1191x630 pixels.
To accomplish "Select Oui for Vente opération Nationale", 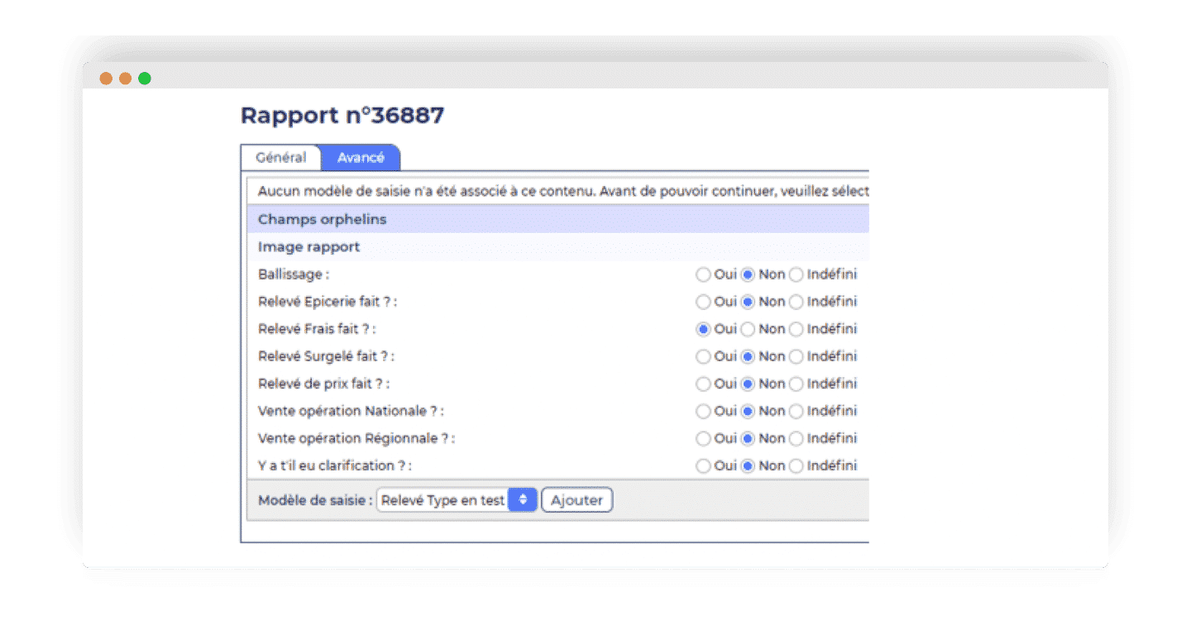I will coord(703,411).
